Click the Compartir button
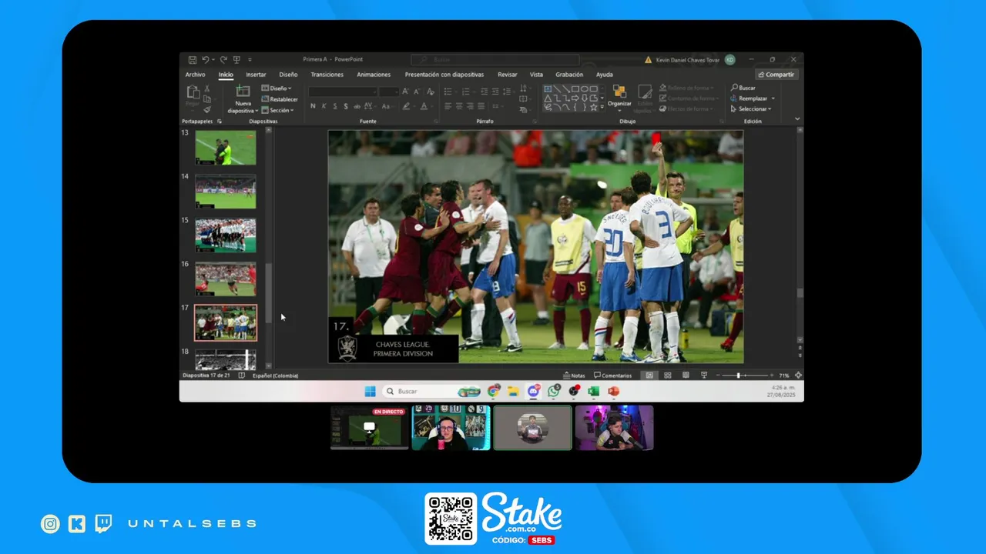Viewport: 986px width, 554px height. (x=776, y=75)
